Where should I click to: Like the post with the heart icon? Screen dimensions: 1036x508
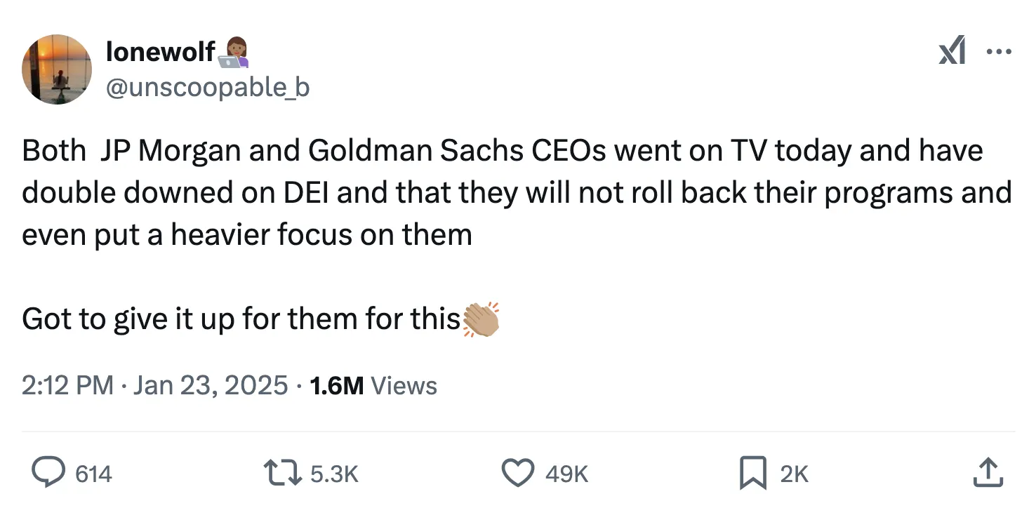tap(518, 474)
